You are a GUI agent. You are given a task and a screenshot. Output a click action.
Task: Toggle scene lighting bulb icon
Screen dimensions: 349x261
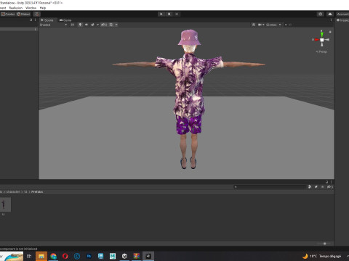tap(80, 25)
